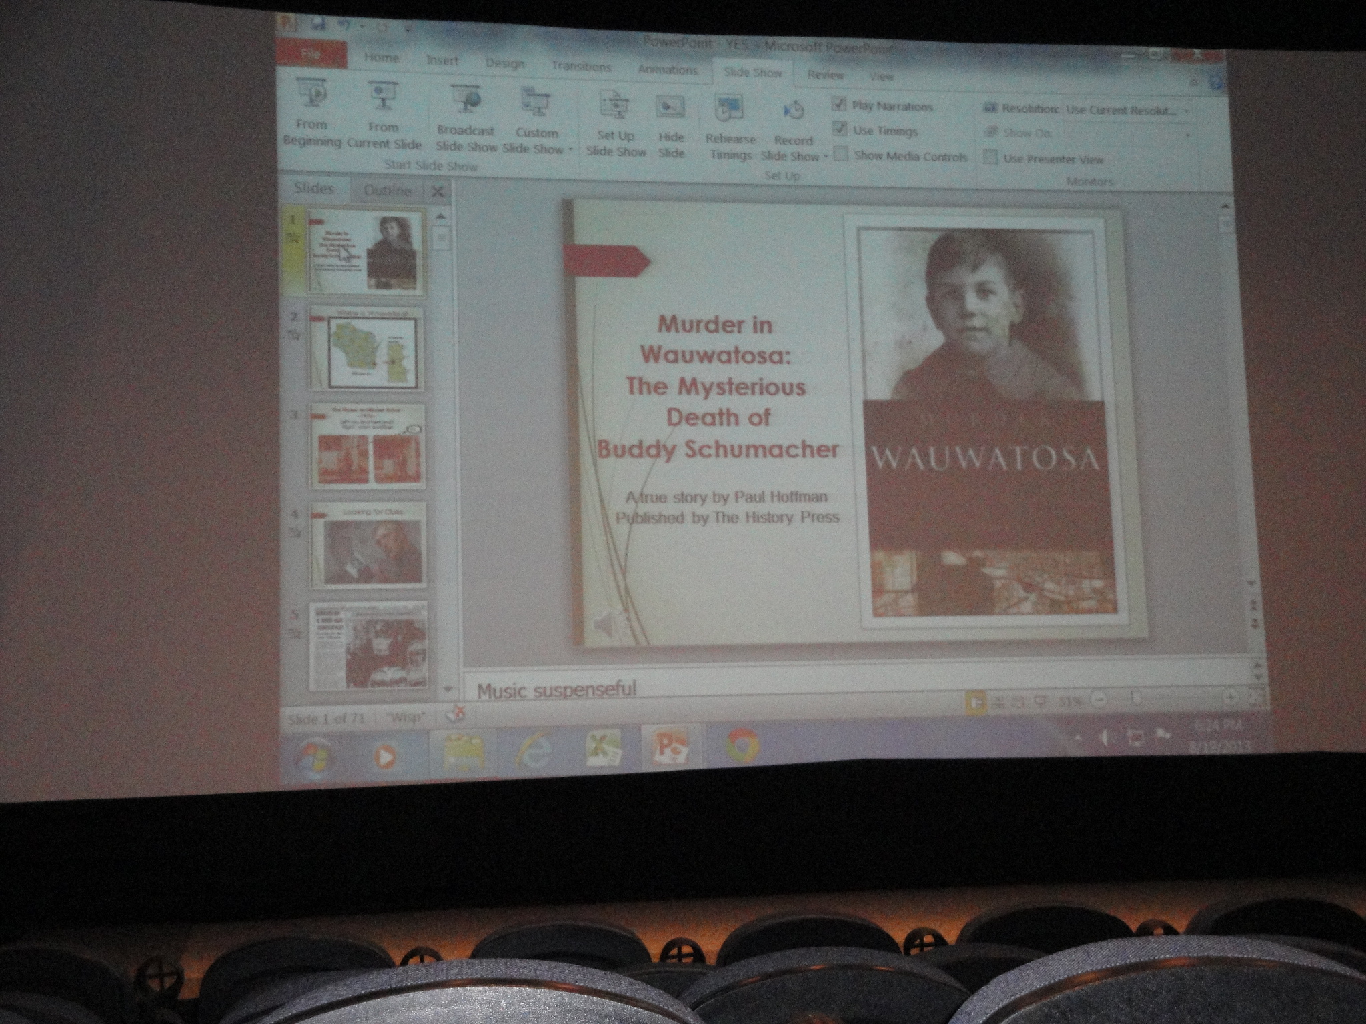Select slide 2 map thumbnail
This screenshot has width=1366, height=1024.
[366, 349]
